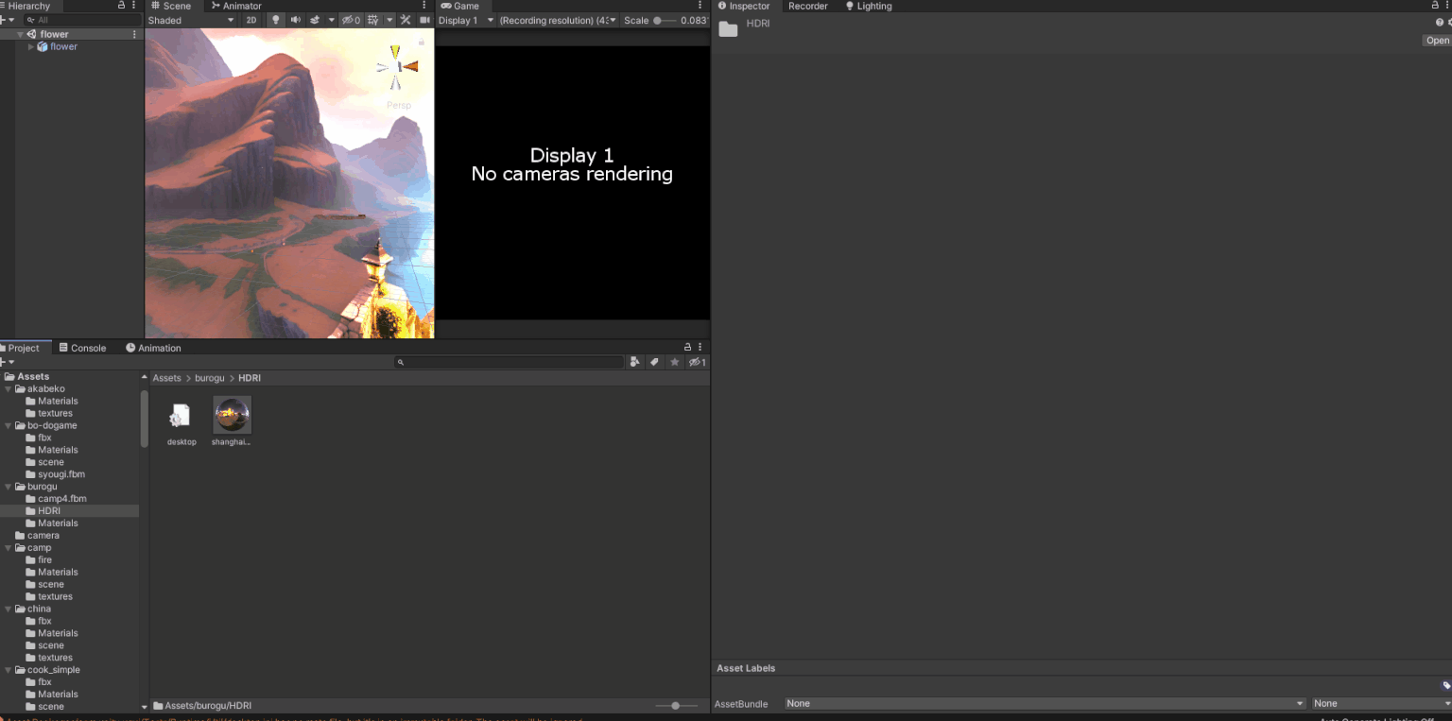Switch to the Recorder tab

[808, 6]
